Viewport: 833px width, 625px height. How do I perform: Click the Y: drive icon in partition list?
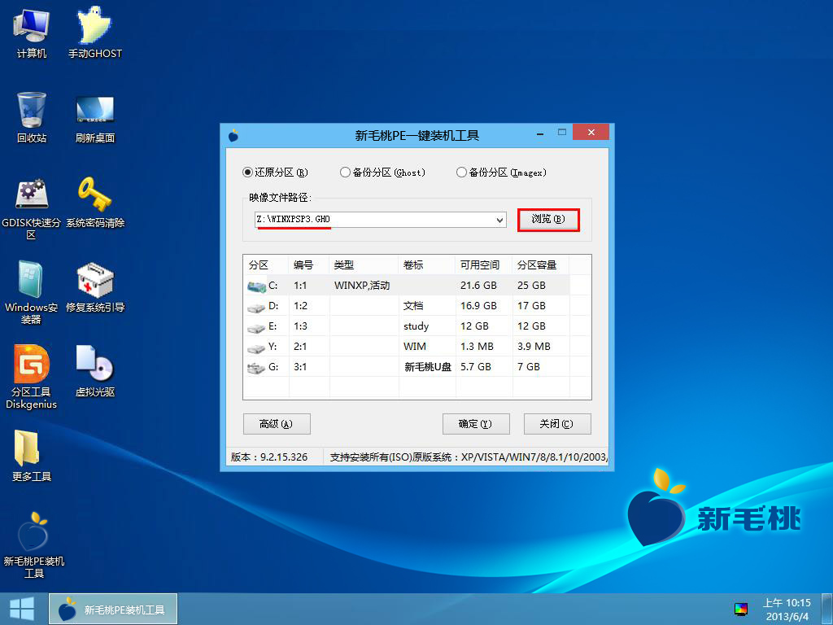click(256, 348)
